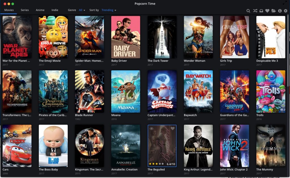Image resolution: width=290 pixels, height=178 pixels.
Task: Switch to the Series tab
Action: click(x=25, y=10)
